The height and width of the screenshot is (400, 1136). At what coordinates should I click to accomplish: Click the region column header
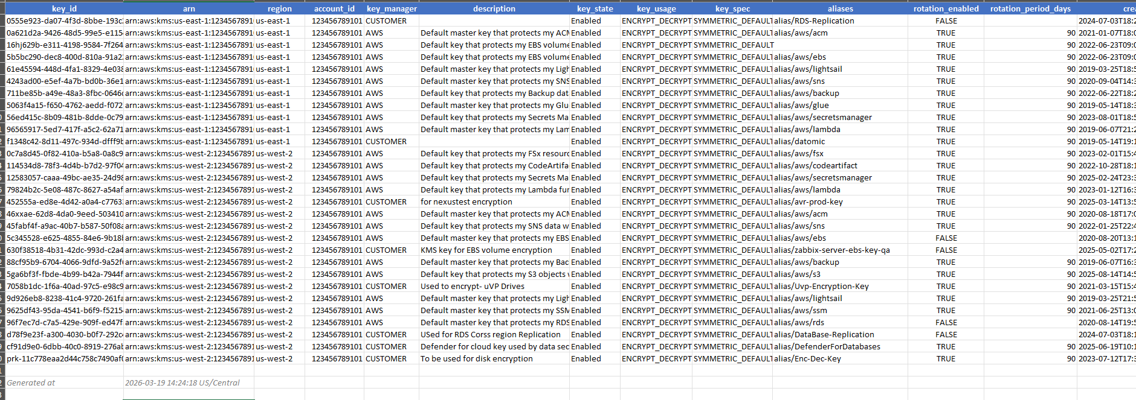pos(279,8)
